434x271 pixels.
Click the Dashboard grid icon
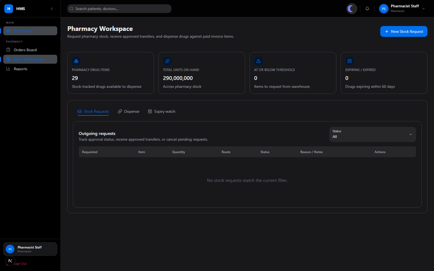pos(8,31)
